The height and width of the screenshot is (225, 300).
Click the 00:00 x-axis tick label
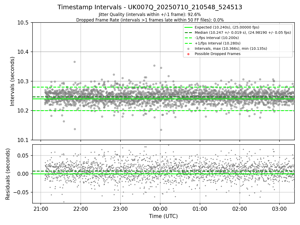click(x=160, y=209)
